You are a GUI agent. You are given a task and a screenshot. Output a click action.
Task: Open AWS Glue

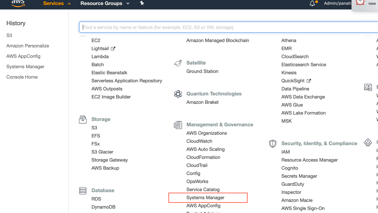[292, 105]
